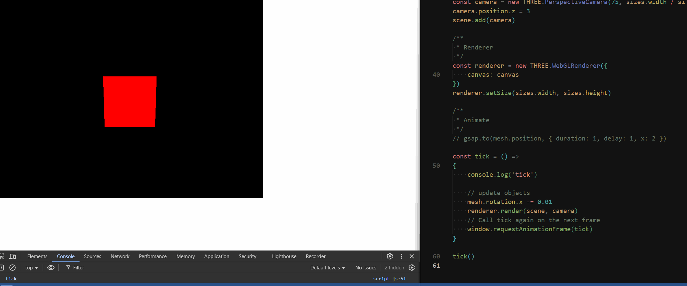Click the const tick declaration line
Image resolution: width=687 pixels, height=286 pixels.
click(x=486, y=156)
